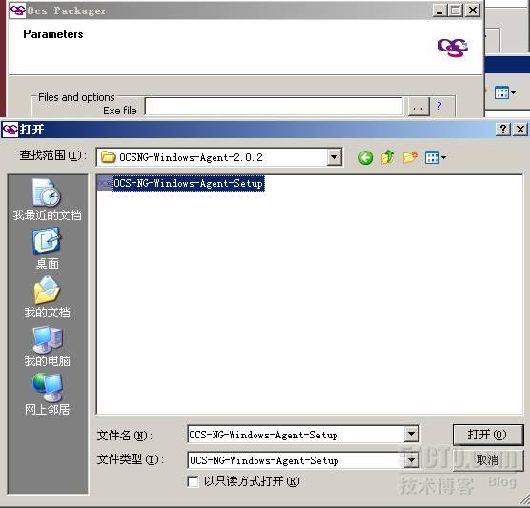The height and width of the screenshot is (508, 530).
Task: Enable the 以只读方式打开 checkbox
Action: coord(193,481)
